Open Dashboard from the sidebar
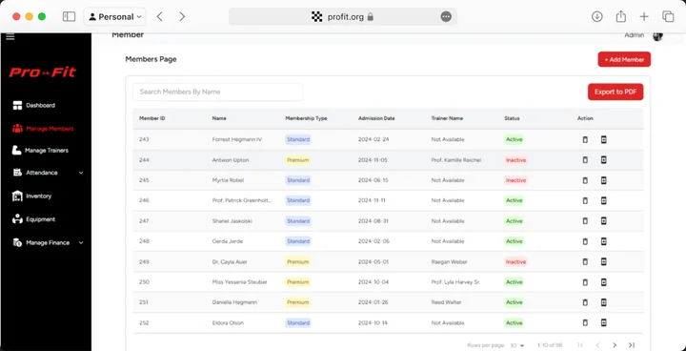Viewport: 686px width, 351px height. [34, 105]
